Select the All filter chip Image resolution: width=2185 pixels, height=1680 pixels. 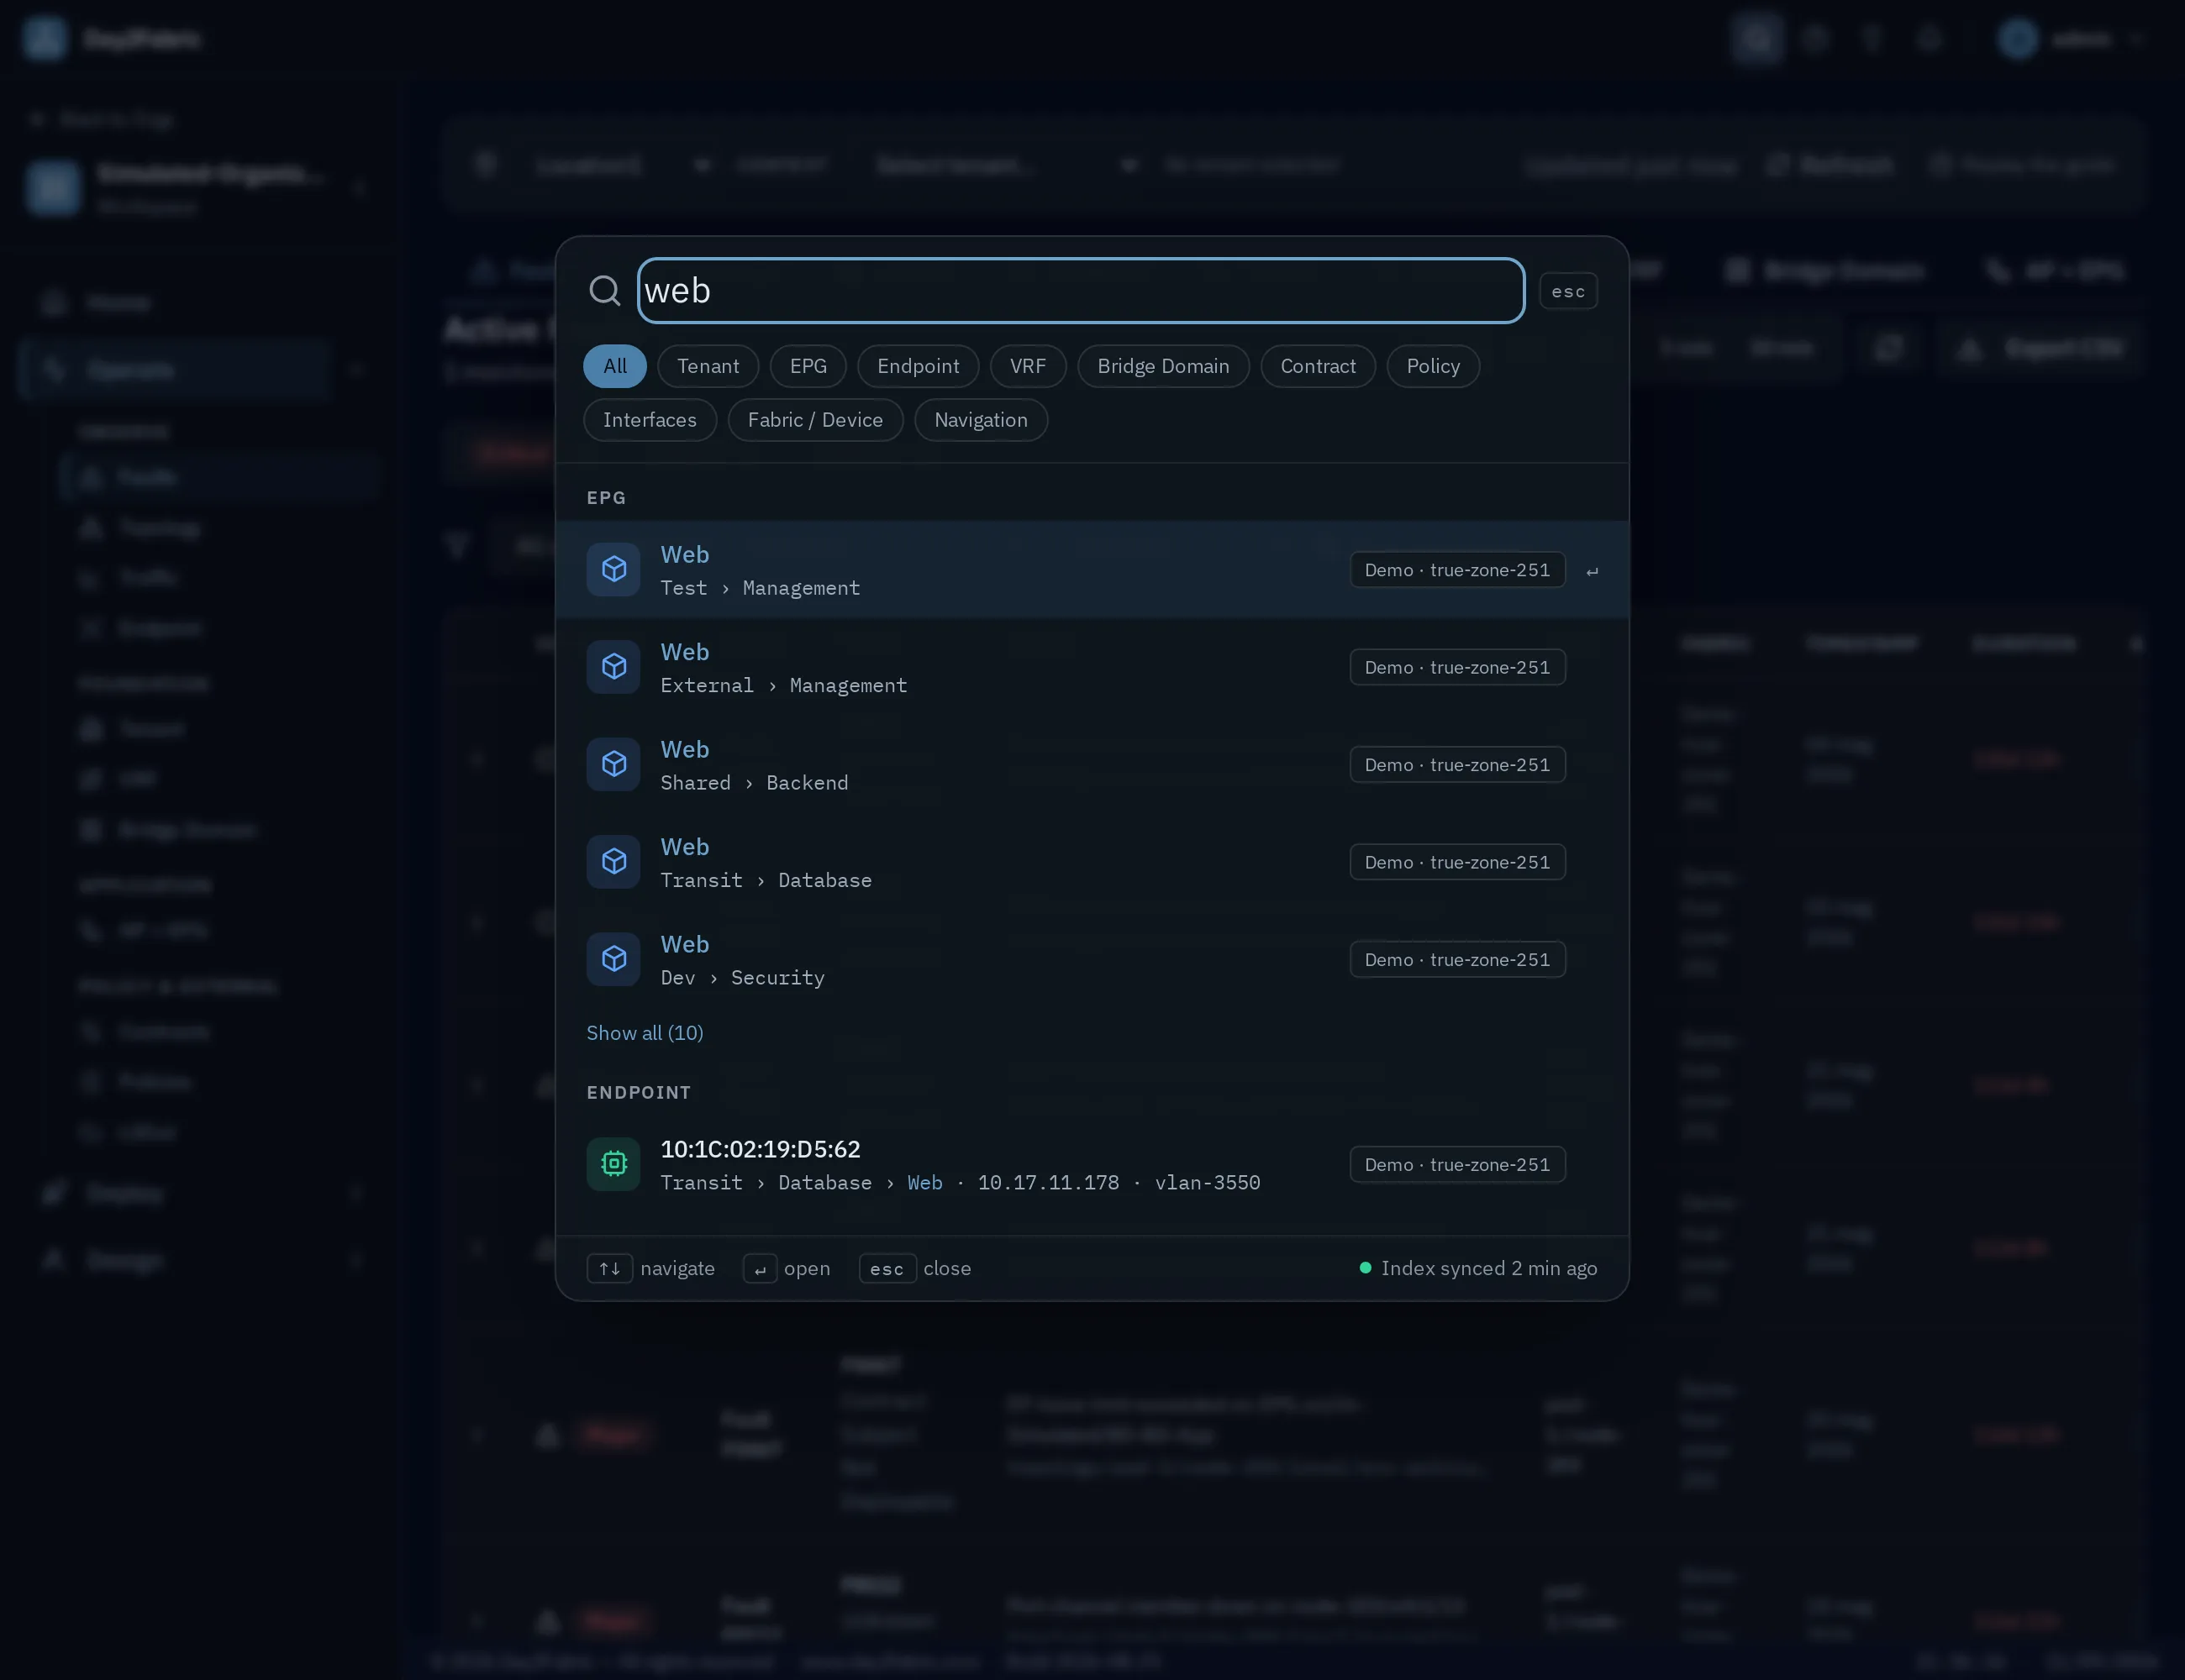point(614,366)
